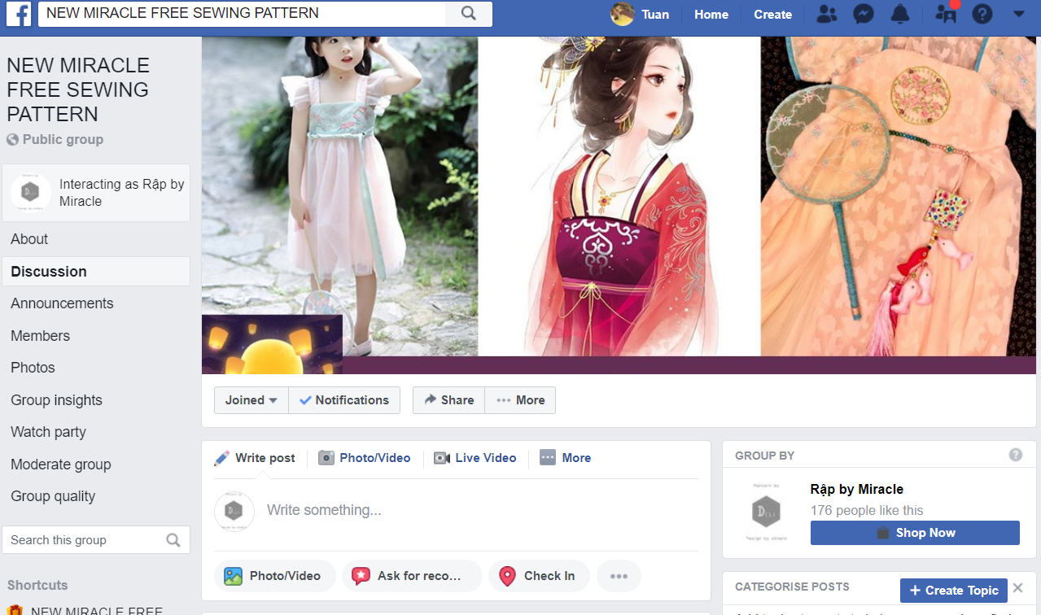Screen dimensions: 1041x615
Task: Go to Home in top bar
Action: tap(711, 15)
